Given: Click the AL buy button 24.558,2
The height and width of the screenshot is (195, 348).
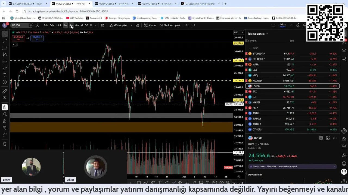Looking at the screenshot, I should 37,38.
